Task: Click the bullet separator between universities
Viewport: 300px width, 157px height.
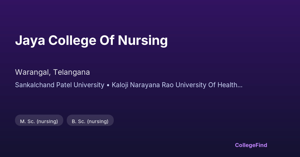Action: click(108, 85)
